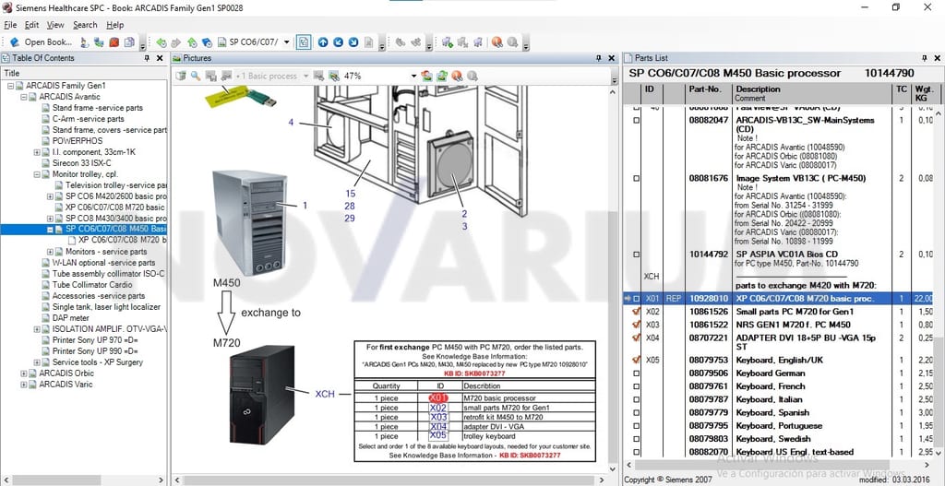Click the red book icon in the main toolbar
Image resolution: width=945 pixels, height=486 pixels.
pyautogui.click(x=114, y=42)
